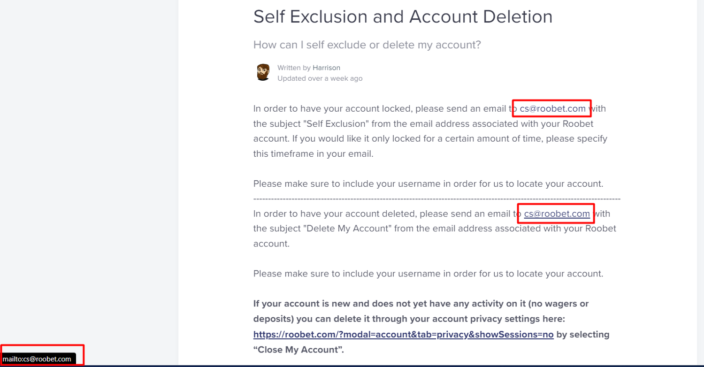704x367 pixels.
Task: Click the "Written by" label
Action: [294, 68]
